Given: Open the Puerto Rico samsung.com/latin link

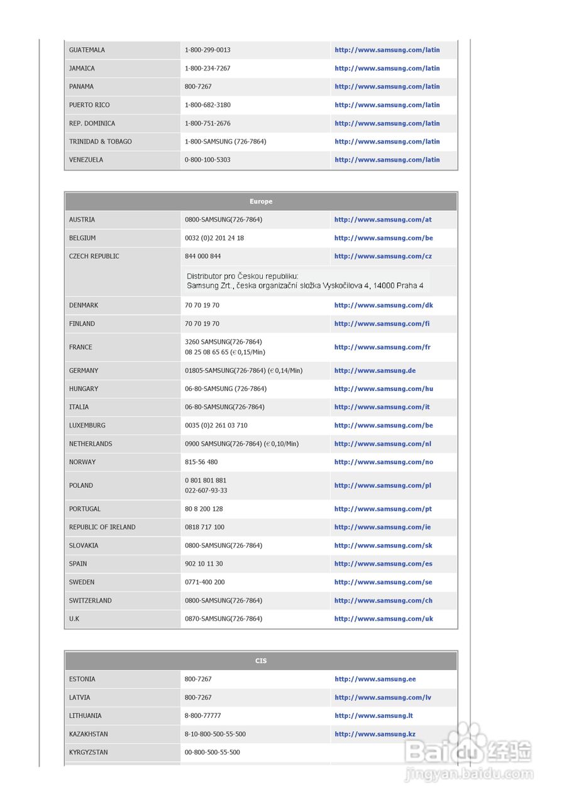Looking at the screenshot, I should [387, 105].
